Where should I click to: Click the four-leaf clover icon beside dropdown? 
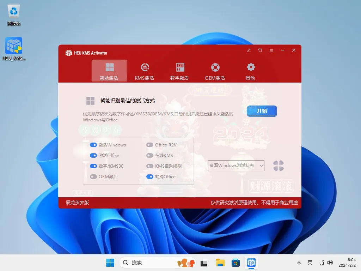(x=279, y=166)
